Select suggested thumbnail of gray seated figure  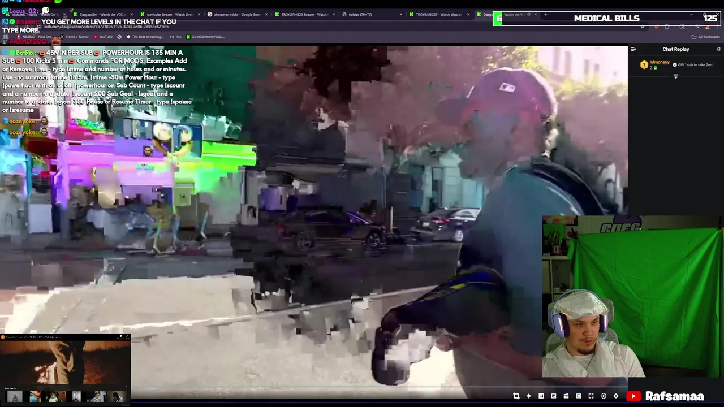15,397
